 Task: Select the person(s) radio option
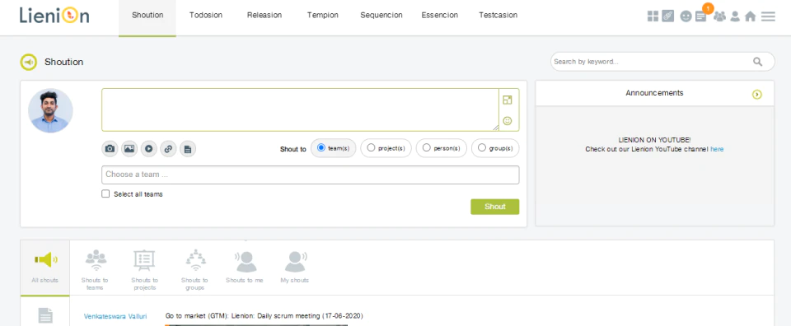tap(442, 148)
